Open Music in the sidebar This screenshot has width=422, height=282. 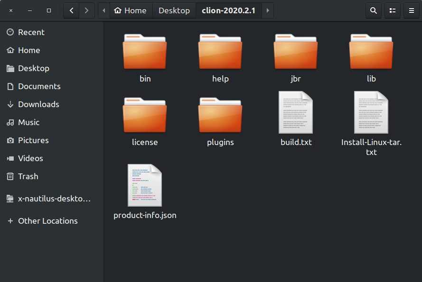coord(52,122)
